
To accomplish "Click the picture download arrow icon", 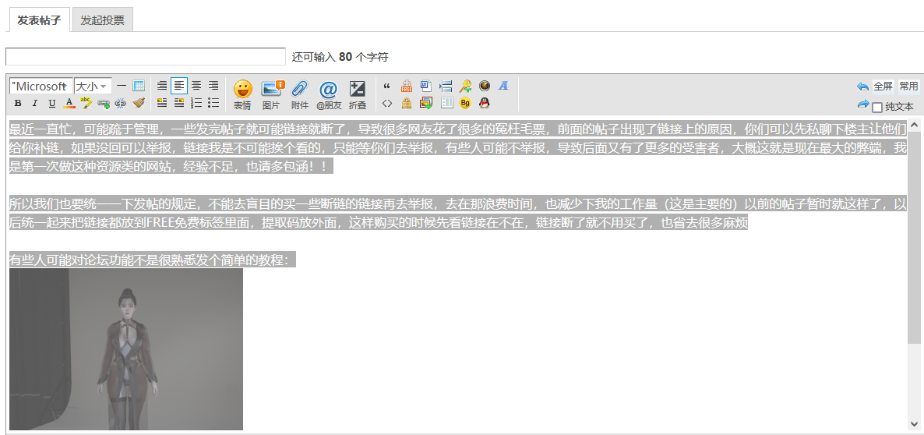I will tap(426, 104).
